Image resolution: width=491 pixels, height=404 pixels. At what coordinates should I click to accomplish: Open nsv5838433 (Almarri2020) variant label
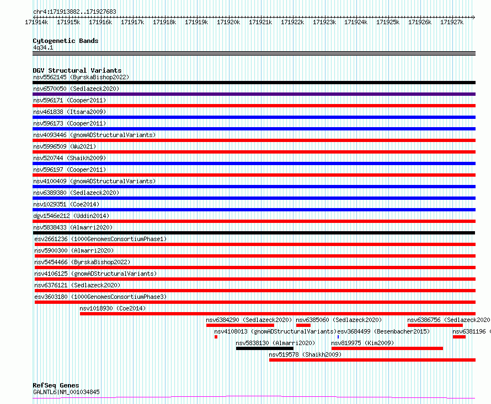tap(73, 227)
